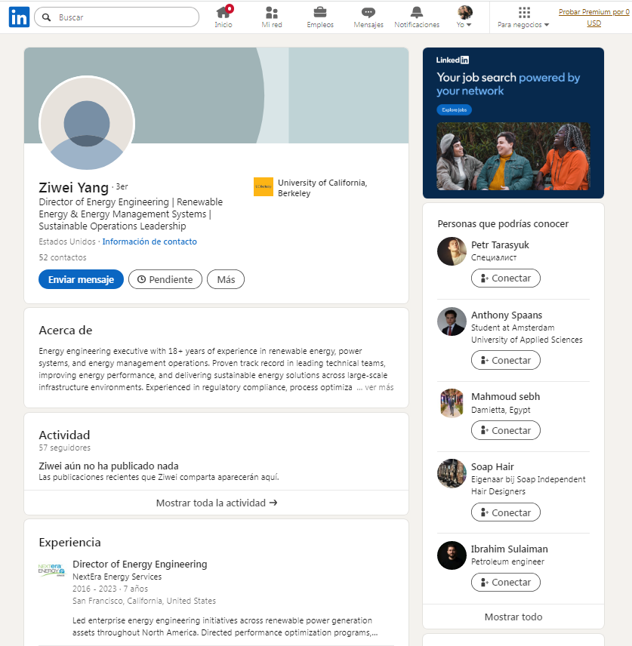Open the Mi red network icon
The height and width of the screenshot is (646, 632).
272,12
